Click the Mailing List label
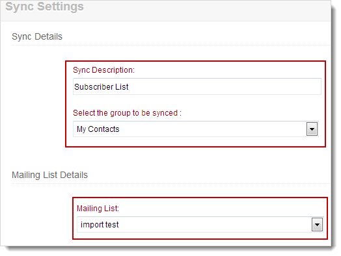Viewport: 341px width, 256px height. click(98, 209)
